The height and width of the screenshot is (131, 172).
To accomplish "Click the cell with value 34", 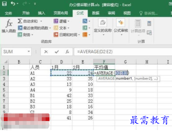I will [83, 112].
